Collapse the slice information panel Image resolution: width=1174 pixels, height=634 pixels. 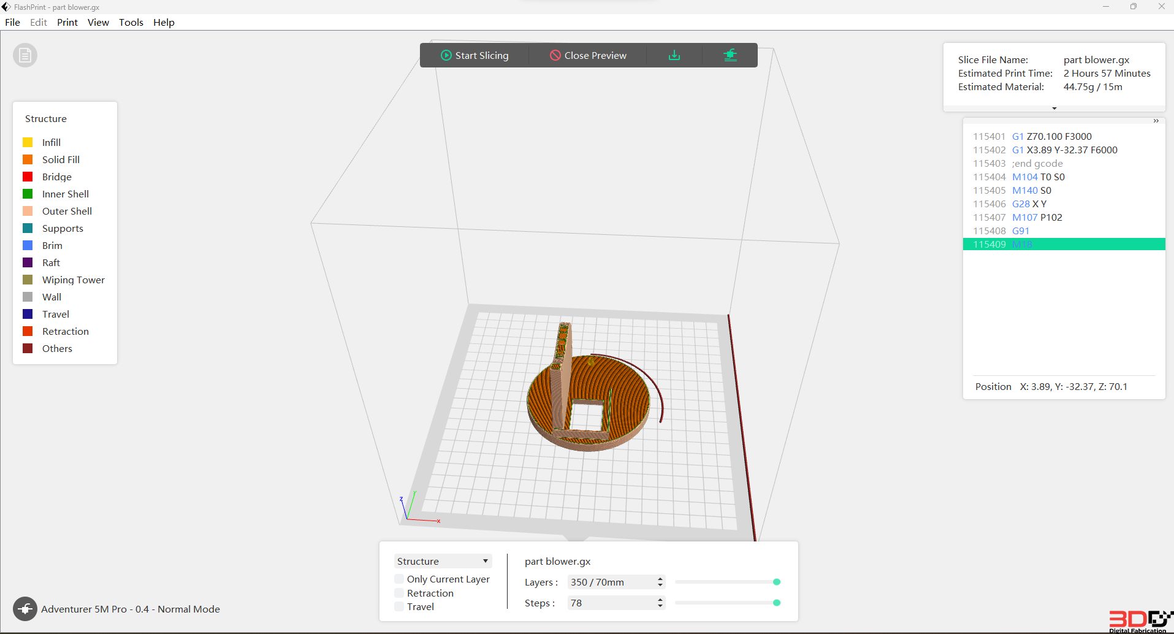pos(1053,108)
